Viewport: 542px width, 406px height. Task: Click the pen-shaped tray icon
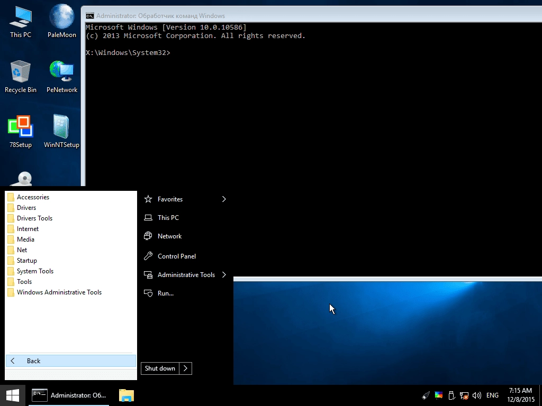[x=426, y=395]
